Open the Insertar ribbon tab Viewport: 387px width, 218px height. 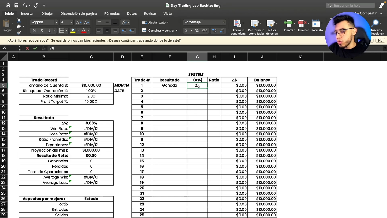coord(28,13)
